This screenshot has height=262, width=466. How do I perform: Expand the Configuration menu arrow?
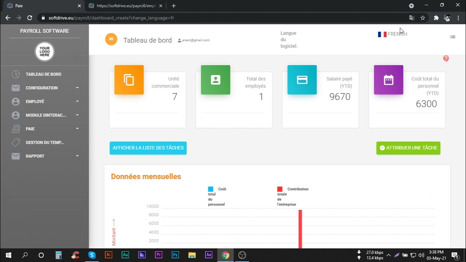[x=77, y=88]
